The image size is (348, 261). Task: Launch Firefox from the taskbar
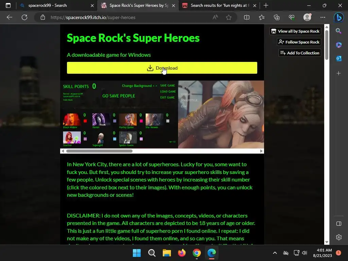point(182,253)
